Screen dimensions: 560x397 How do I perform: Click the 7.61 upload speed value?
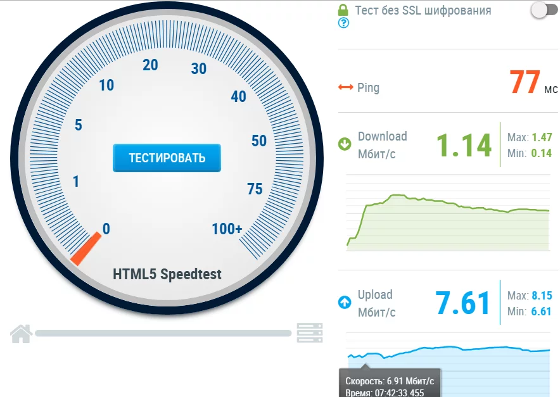click(462, 303)
